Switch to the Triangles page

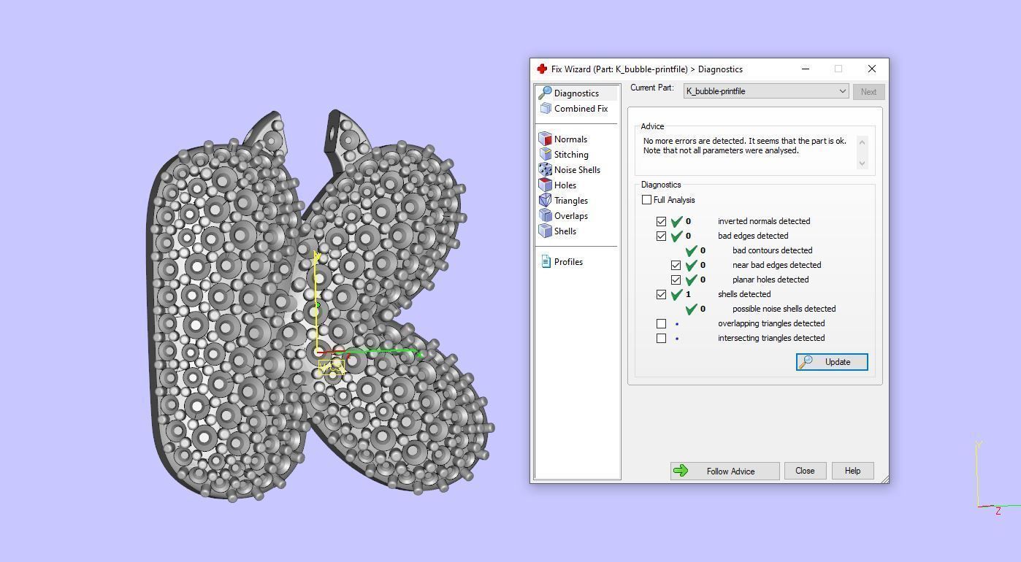571,200
